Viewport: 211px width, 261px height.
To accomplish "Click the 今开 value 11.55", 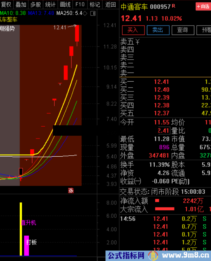I will click(162, 122).
